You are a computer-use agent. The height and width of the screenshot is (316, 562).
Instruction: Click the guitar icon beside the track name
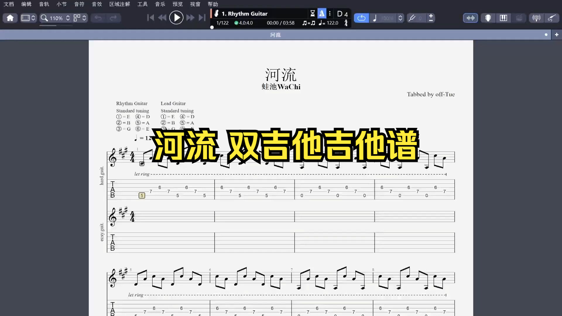click(x=217, y=13)
